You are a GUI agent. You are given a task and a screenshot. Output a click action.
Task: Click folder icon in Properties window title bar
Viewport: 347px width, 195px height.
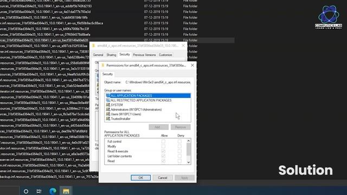pyautogui.click(x=94, y=45)
